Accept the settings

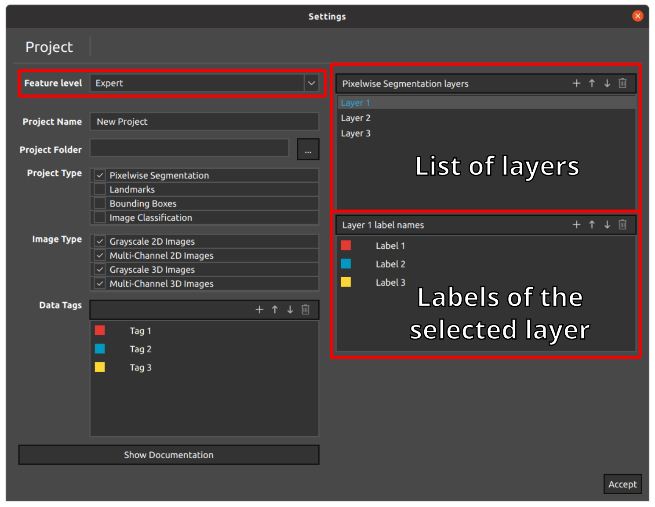(x=622, y=484)
